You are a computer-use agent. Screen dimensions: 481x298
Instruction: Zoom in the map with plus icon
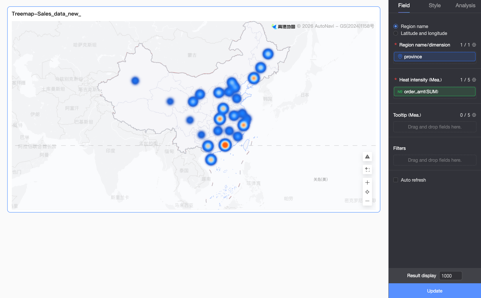pyautogui.click(x=367, y=182)
